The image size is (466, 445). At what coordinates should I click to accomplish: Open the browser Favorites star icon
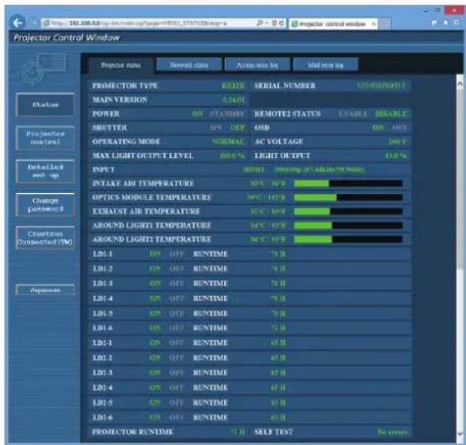click(445, 22)
